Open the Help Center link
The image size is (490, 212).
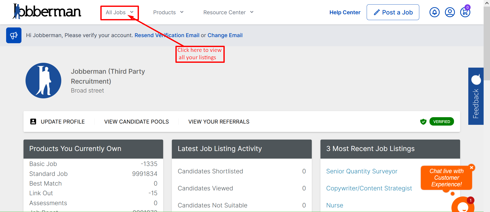(345, 12)
